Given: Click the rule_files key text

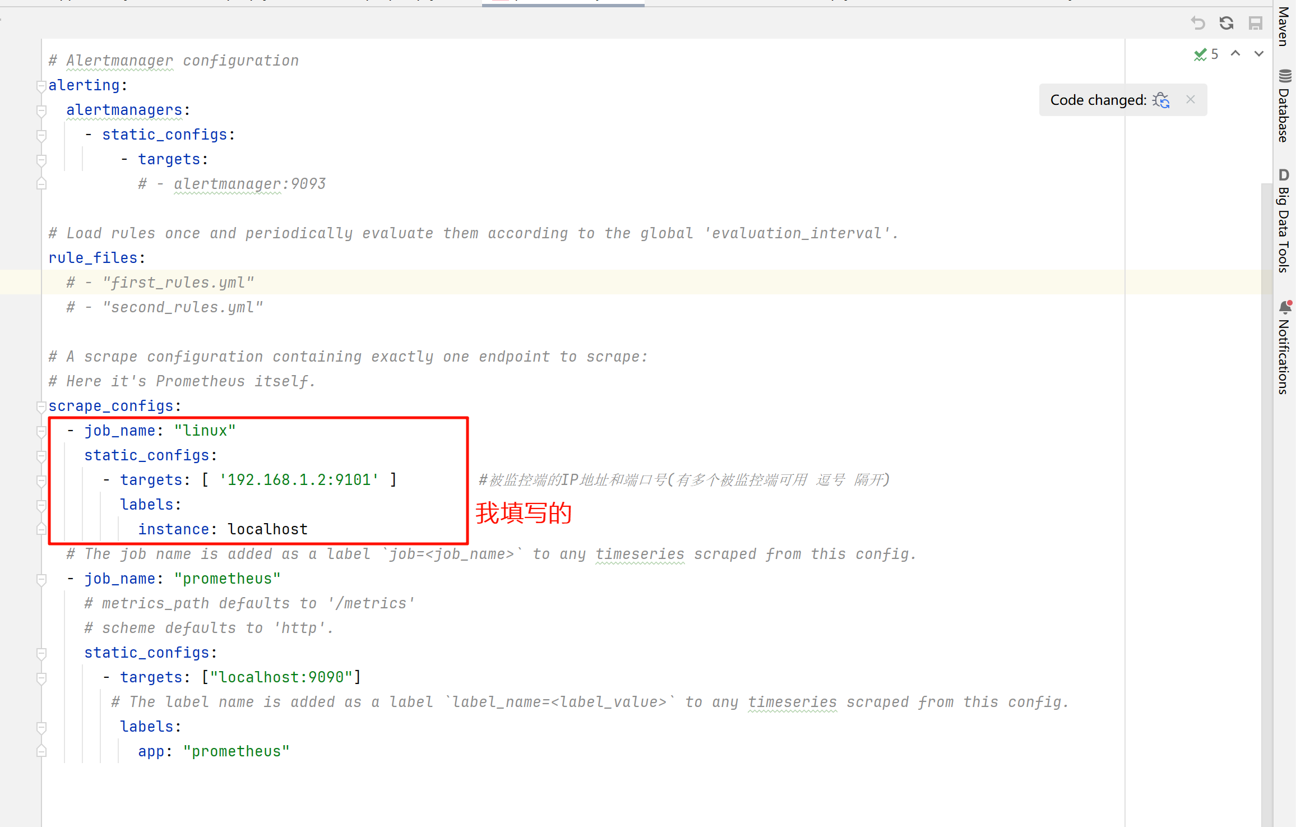Looking at the screenshot, I should pyautogui.click(x=92, y=258).
